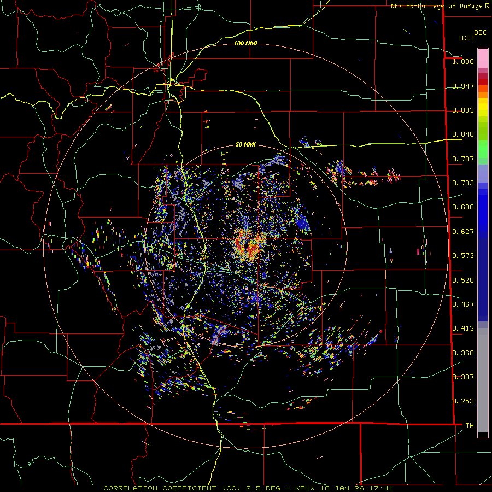Click the 0.947 legend value
492x492 pixels.
tap(463, 86)
